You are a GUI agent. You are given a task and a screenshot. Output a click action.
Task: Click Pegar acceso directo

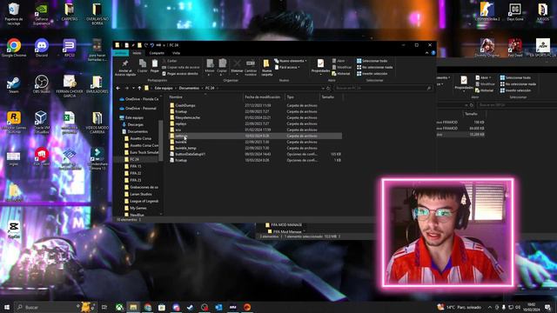[x=180, y=73]
